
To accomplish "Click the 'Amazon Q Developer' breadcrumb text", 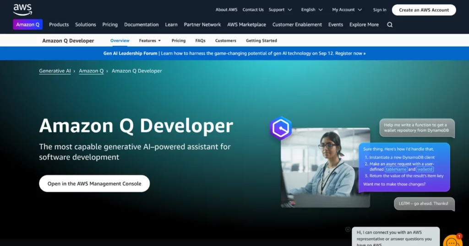I will tap(136, 71).
